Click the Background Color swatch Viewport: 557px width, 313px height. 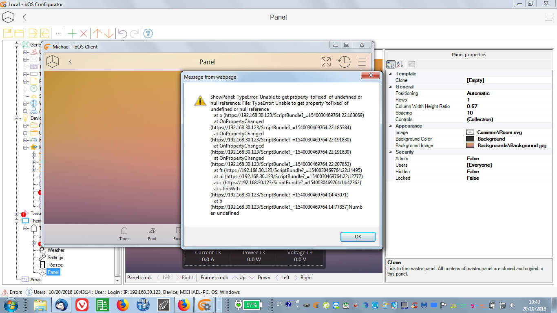point(470,139)
